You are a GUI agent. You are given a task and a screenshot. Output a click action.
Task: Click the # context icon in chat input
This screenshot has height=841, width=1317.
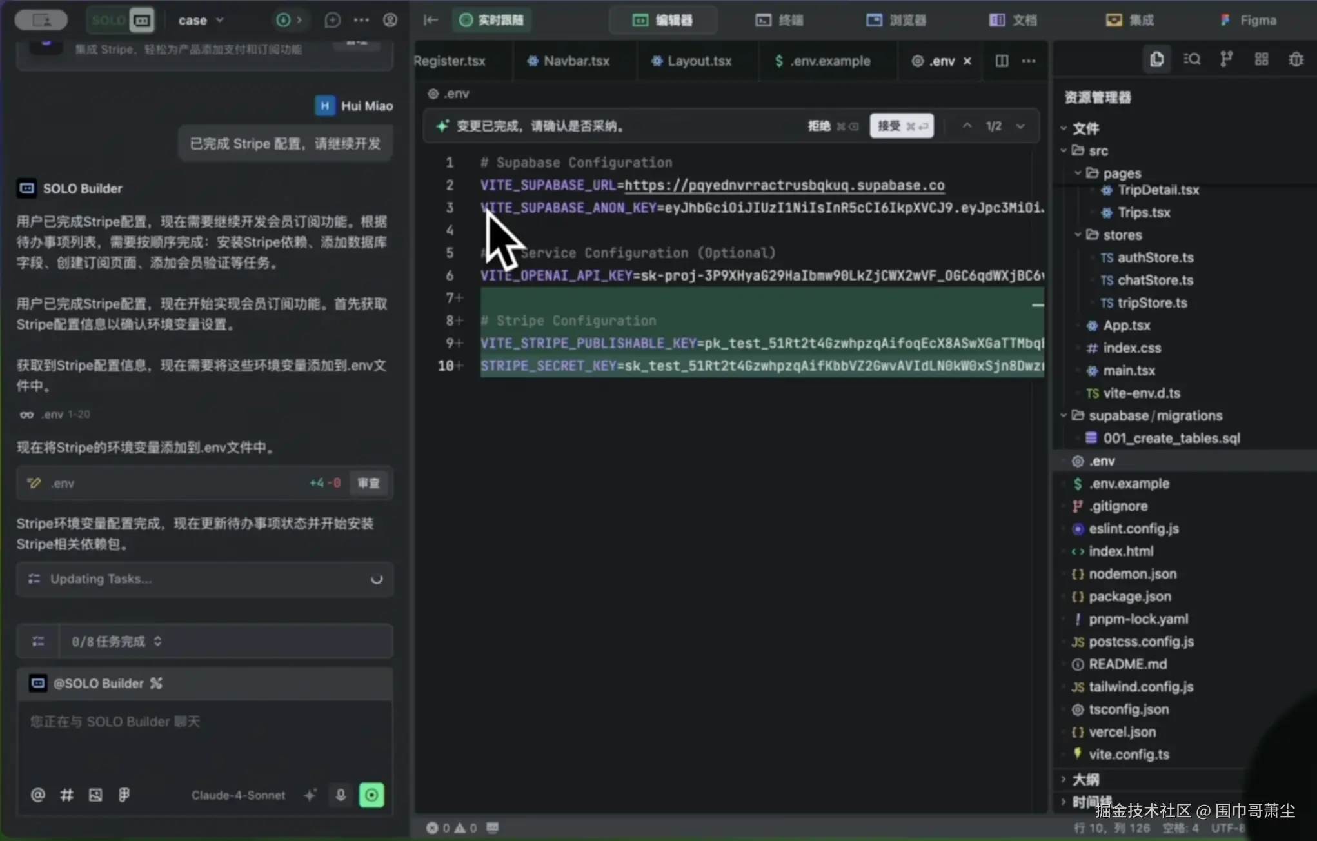coord(66,795)
